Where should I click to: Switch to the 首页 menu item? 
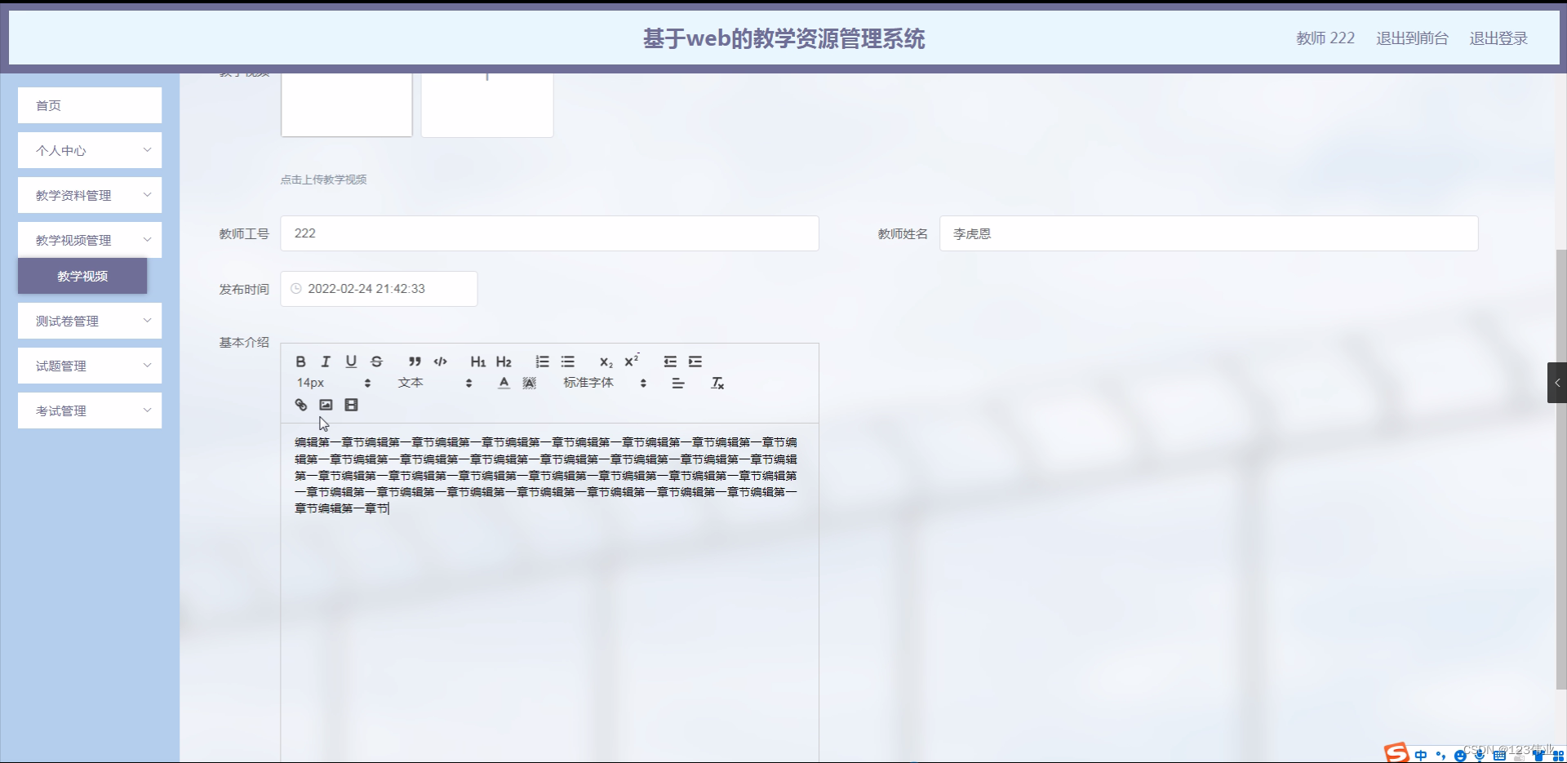(x=89, y=105)
